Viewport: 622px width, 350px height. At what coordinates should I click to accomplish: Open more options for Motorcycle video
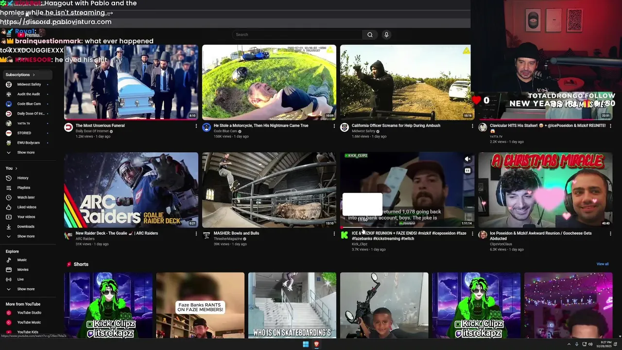point(334,126)
